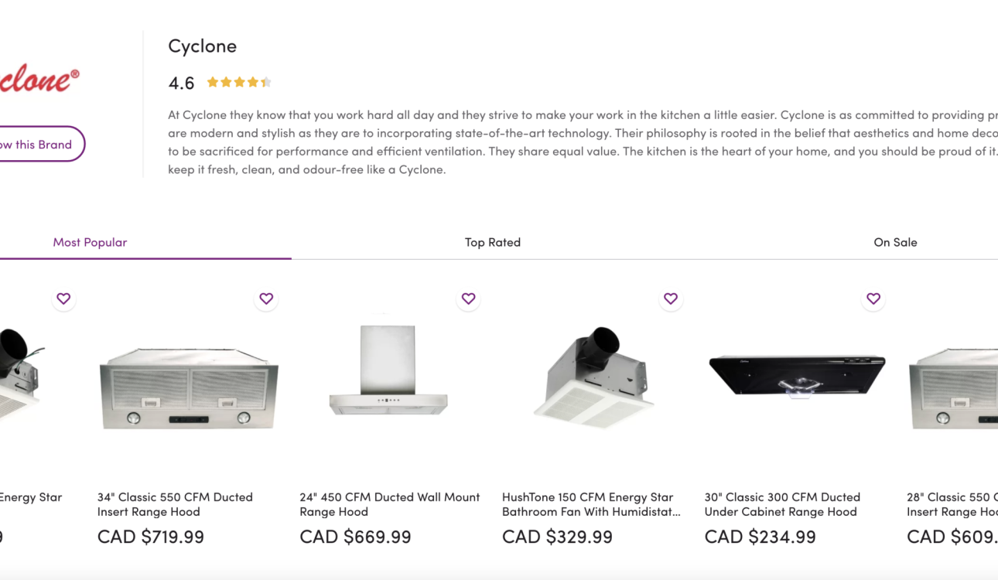Save the 30" Classic Under Cabinet Hood to wishlist
The height and width of the screenshot is (580, 998).
pos(873,299)
